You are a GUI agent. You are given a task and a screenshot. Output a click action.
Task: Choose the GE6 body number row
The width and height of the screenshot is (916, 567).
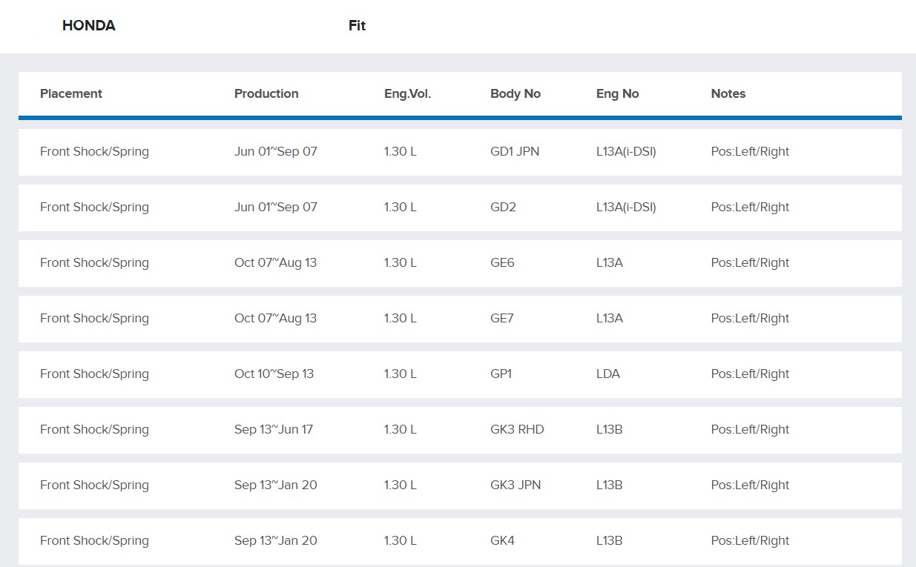pos(502,263)
